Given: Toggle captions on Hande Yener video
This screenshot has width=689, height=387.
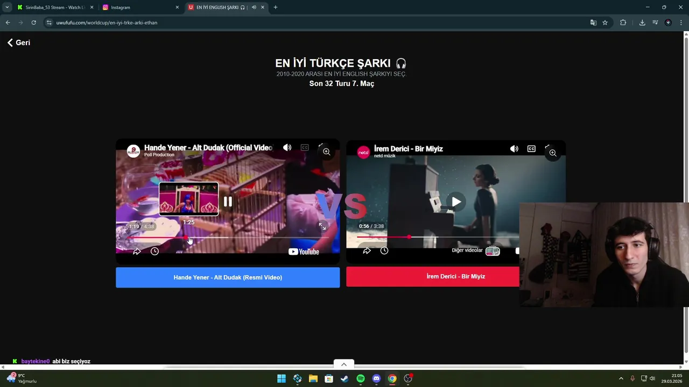Looking at the screenshot, I should (x=305, y=147).
